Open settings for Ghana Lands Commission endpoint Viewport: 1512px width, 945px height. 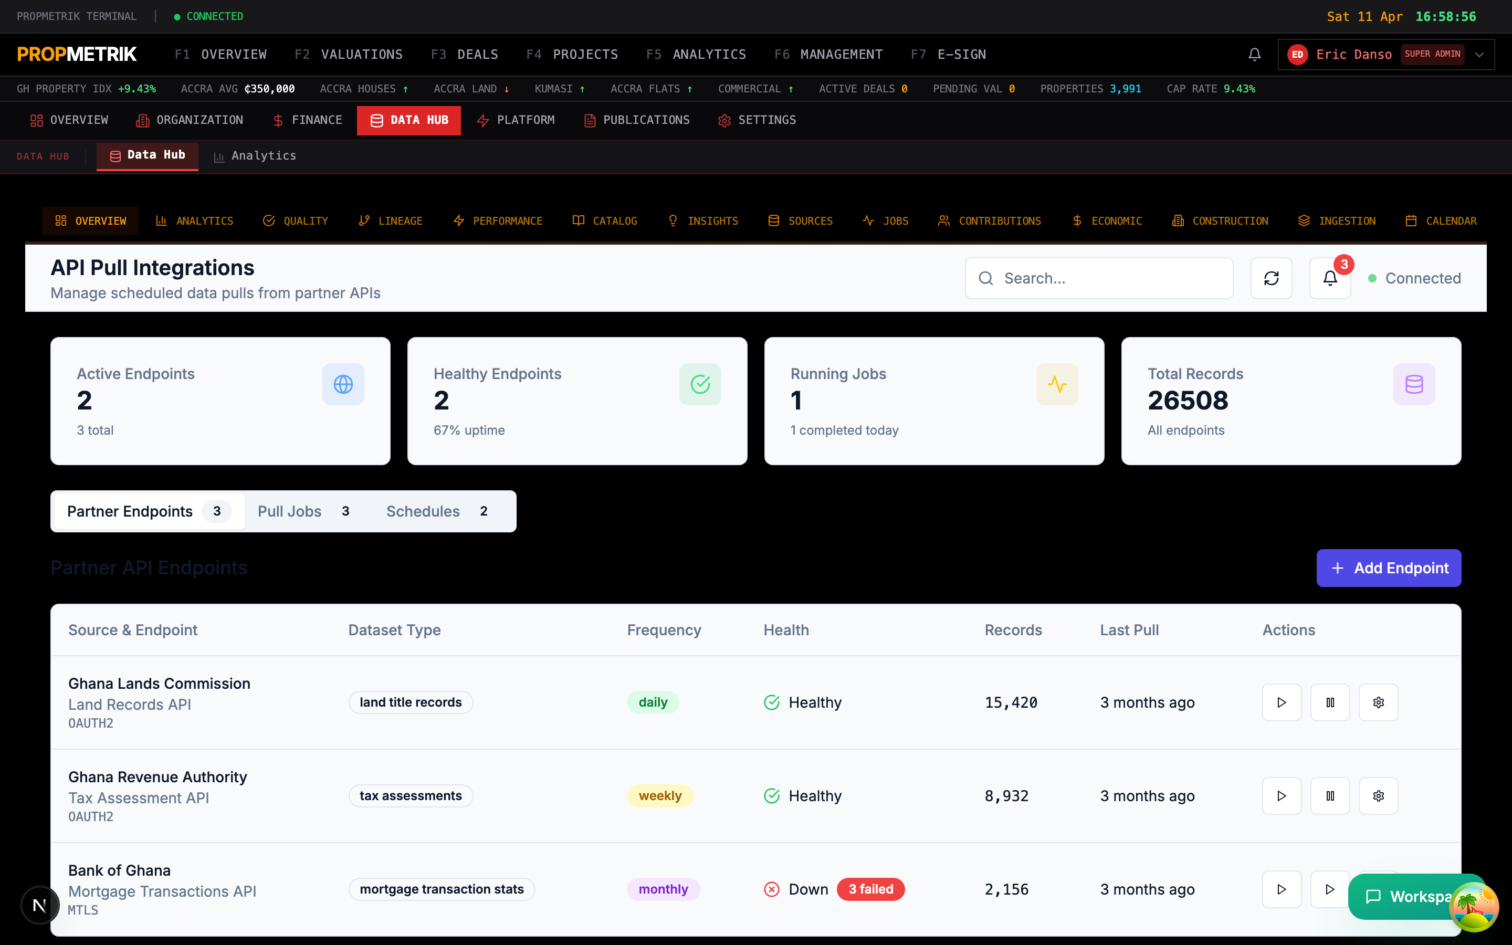pyautogui.click(x=1378, y=702)
